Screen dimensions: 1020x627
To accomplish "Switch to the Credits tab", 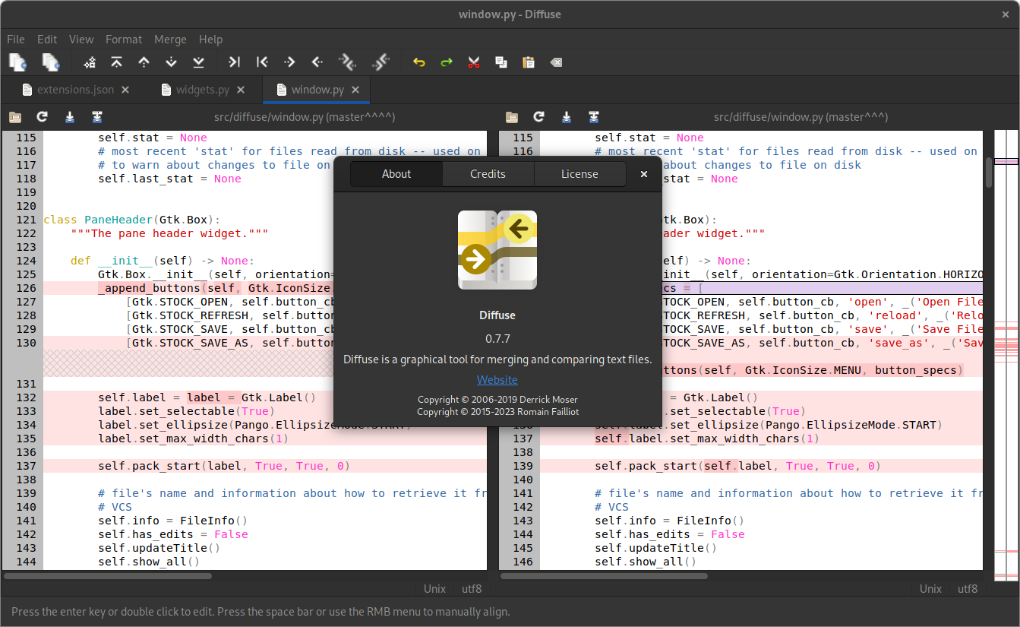I will click(488, 174).
